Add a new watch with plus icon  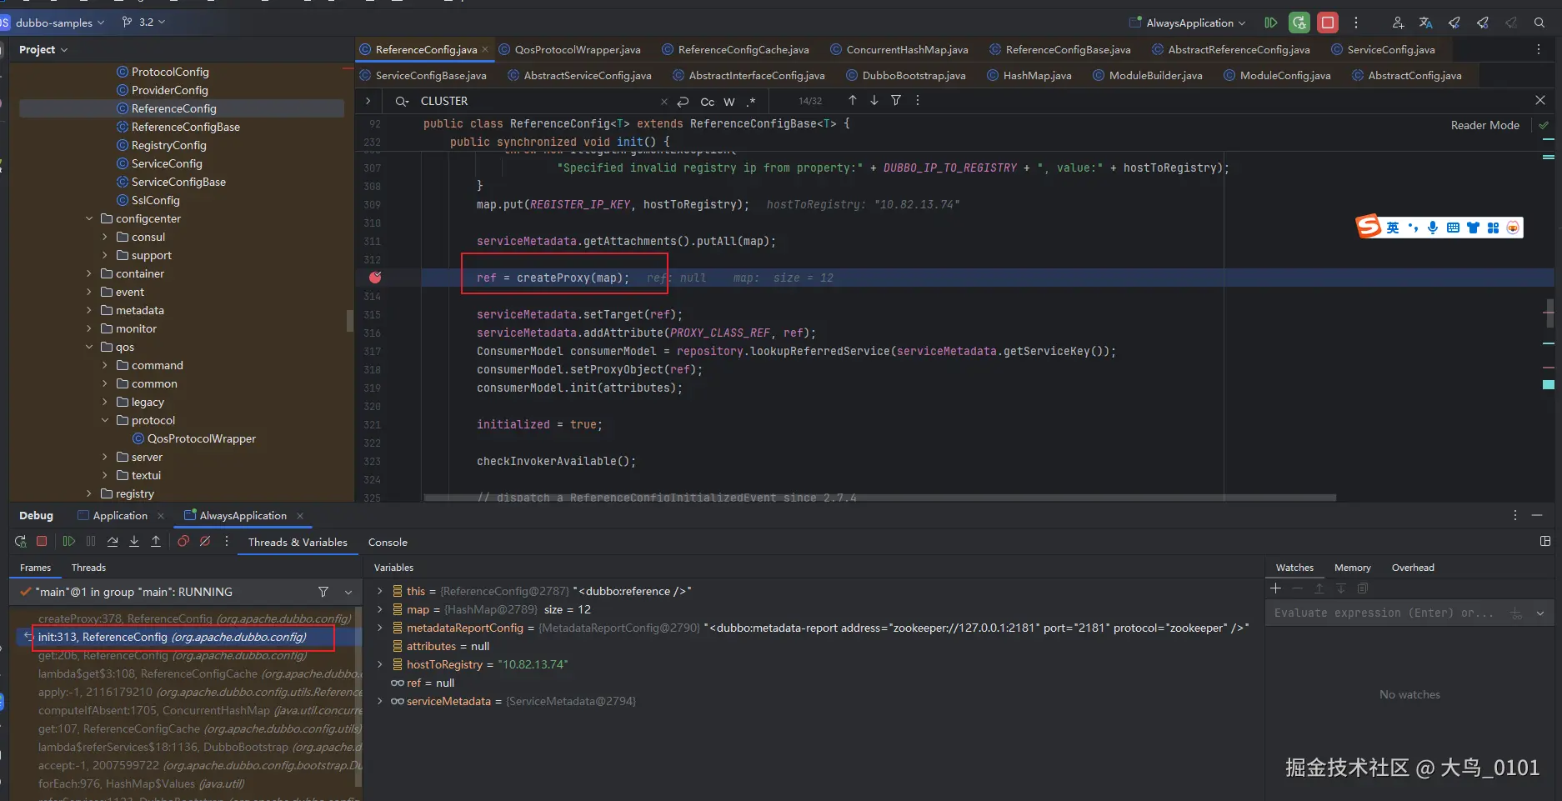(1275, 588)
